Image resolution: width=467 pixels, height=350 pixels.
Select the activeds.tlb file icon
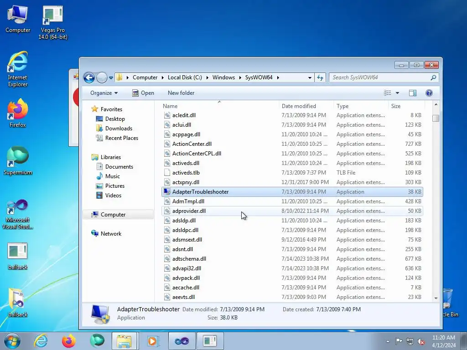click(x=167, y=173)
